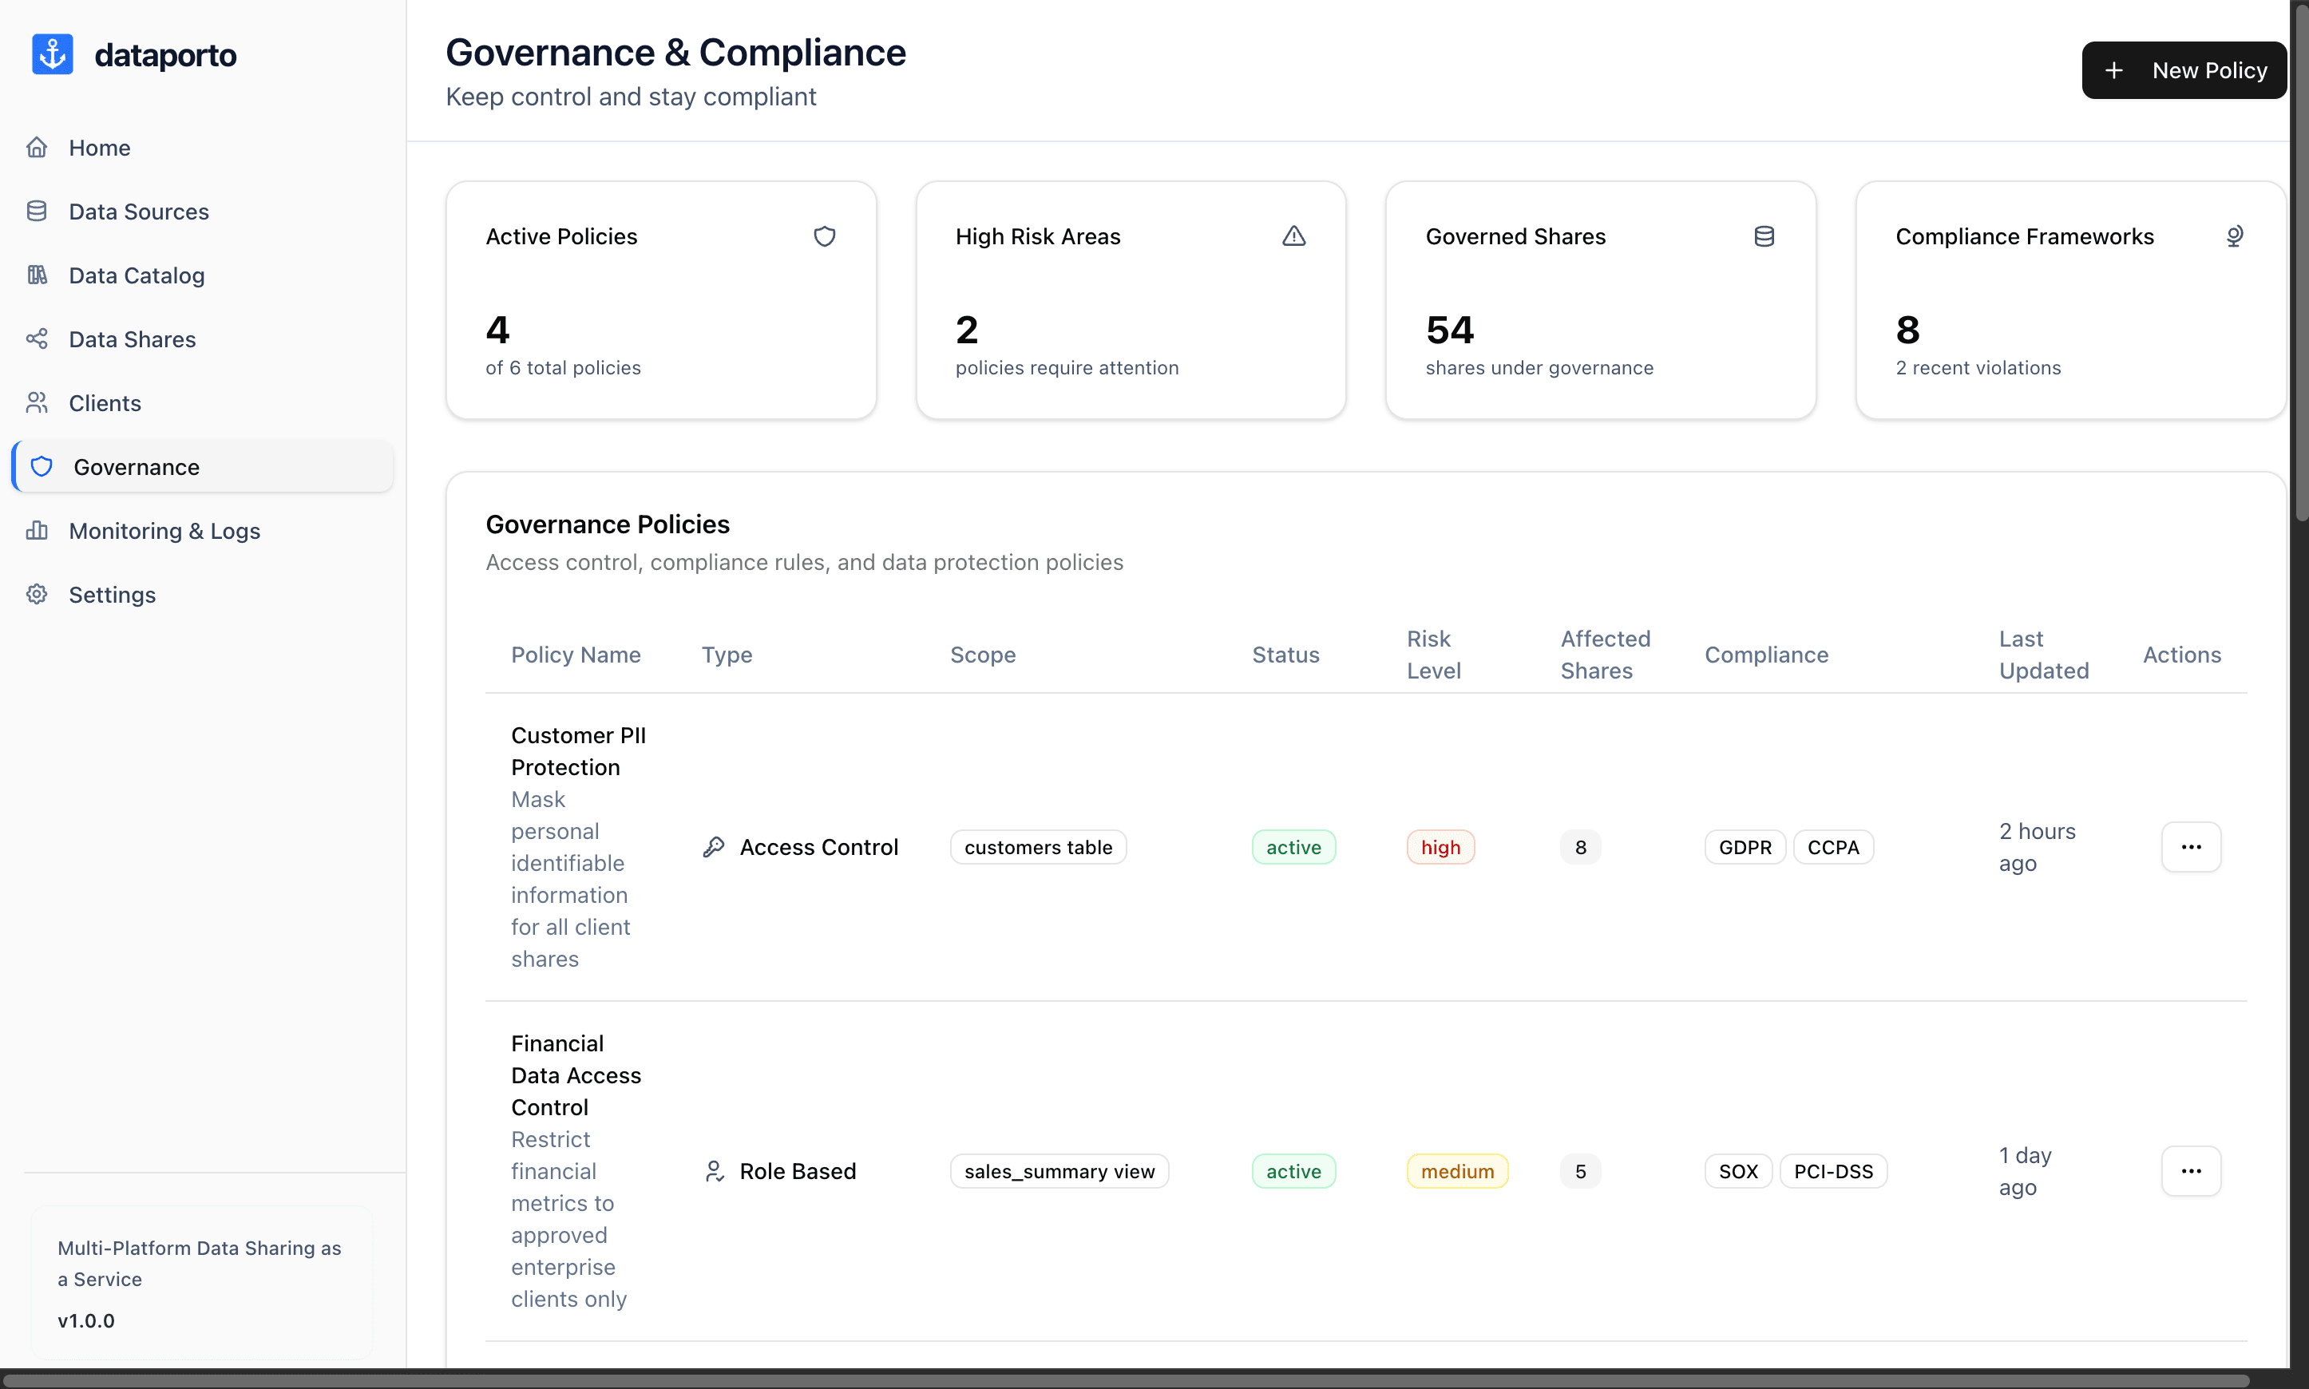Viewport: 2309px width, 1389px height.
Task: Open the Home navigation item
Action: coord(98,147)
